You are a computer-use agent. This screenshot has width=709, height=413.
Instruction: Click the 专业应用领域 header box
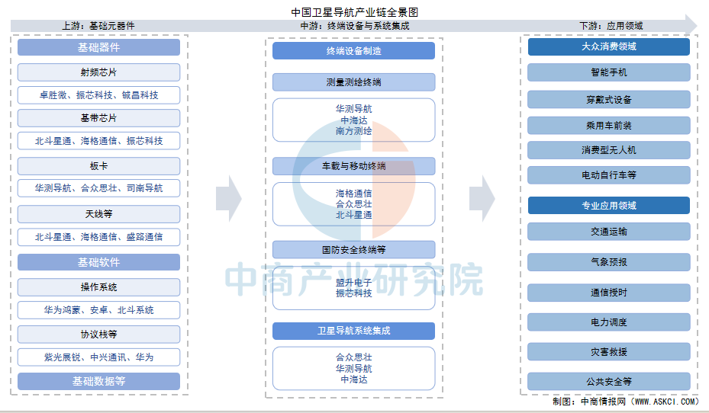coord(608,206)
